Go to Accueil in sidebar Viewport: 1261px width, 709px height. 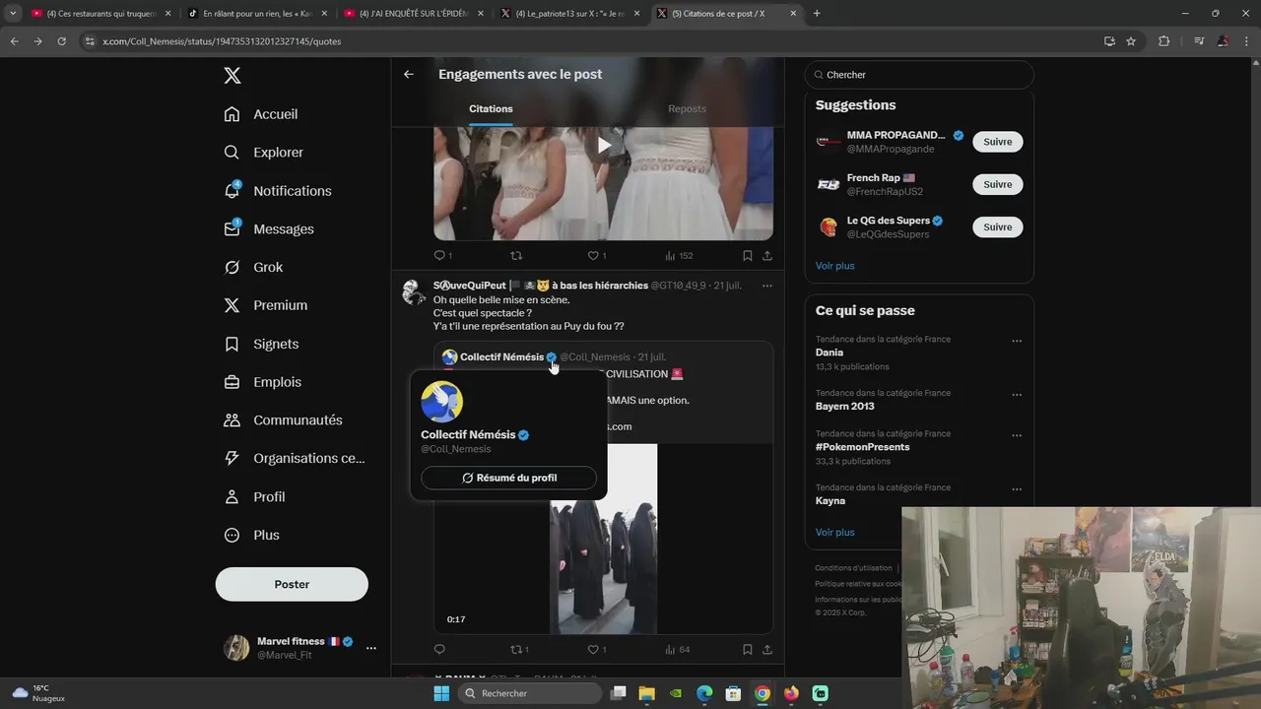[x=261, y=114]
